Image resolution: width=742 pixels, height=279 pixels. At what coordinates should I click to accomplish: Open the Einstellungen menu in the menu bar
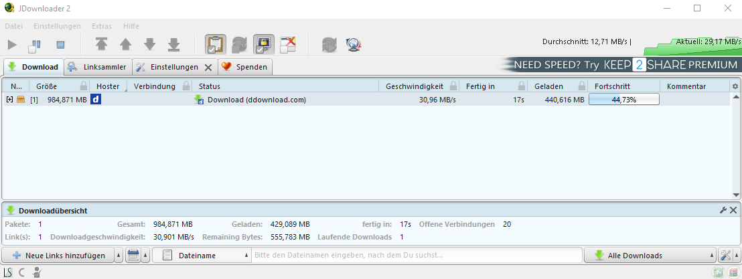(x=58, y=26)
